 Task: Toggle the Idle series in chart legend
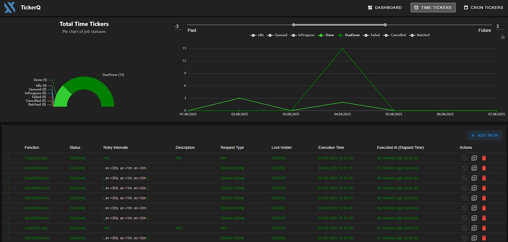click(x=257, y=35)
